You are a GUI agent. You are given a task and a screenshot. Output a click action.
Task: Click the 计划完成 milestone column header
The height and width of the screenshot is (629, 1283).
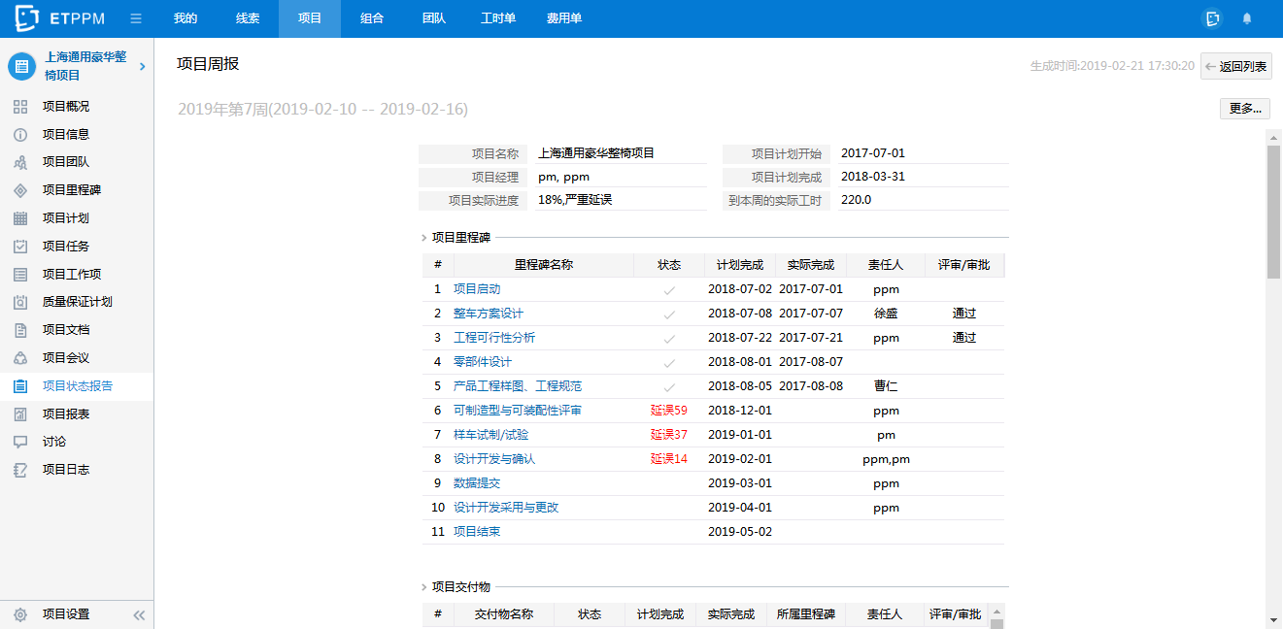[x=740, y=265]
